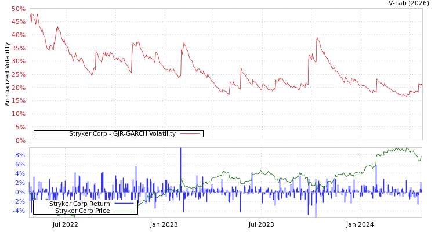Click the 6% label on returns axis
Image resolution: width=435 pixels, height=232 pixels.
tap(20, 165)
